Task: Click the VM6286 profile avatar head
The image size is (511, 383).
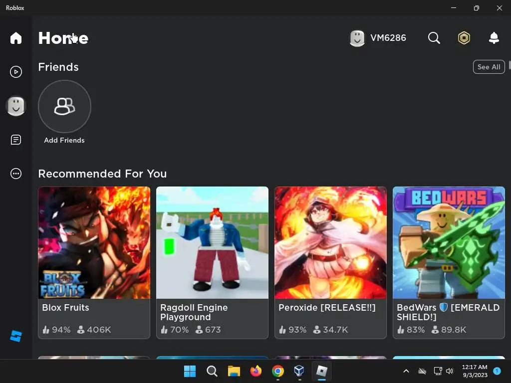Action: pyautogui.click(x=357, y=38)
